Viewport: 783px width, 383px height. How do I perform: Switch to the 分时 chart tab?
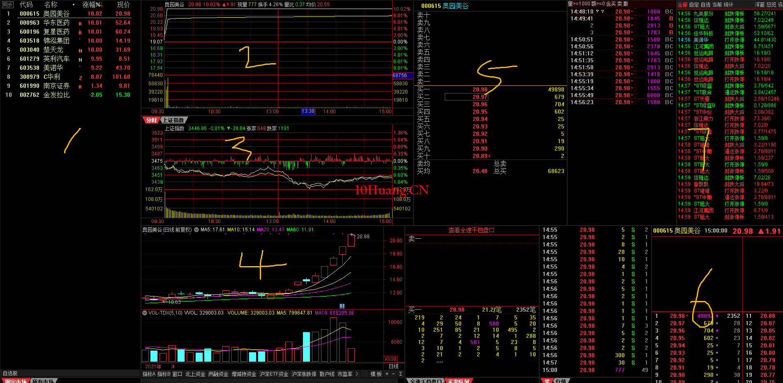pyautogui.click(x=151, y=120)
